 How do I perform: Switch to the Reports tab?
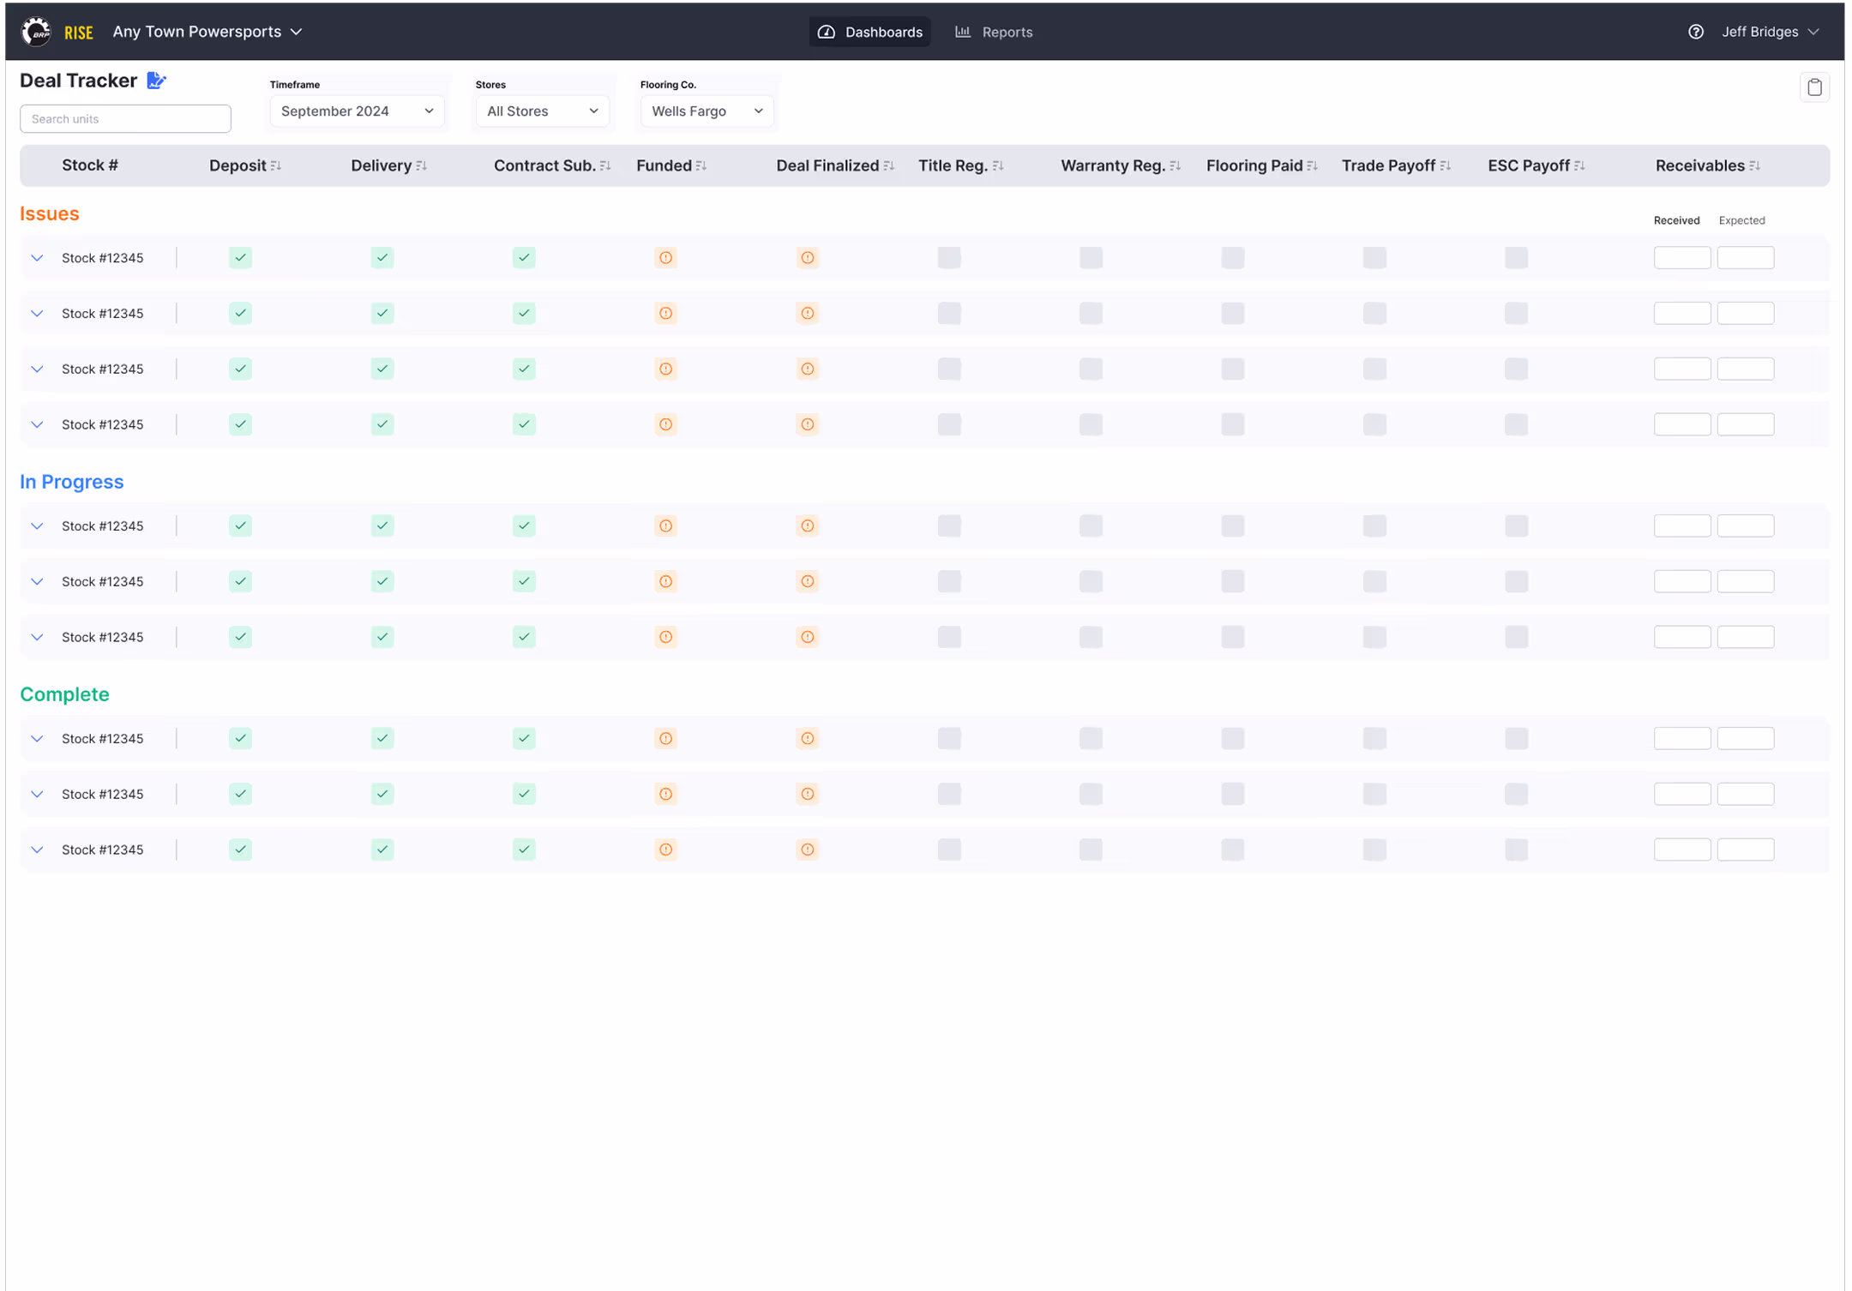click(x=995, y=32)
